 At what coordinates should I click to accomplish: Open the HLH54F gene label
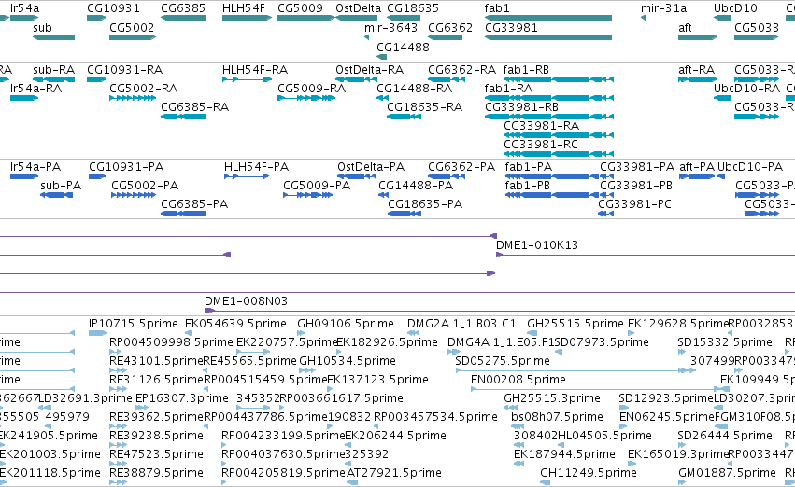(244, 8)
